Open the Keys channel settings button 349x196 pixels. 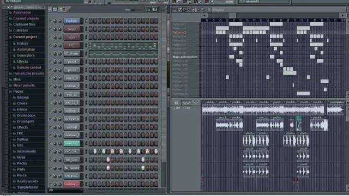pyautogui.click(x=72, y=38)
